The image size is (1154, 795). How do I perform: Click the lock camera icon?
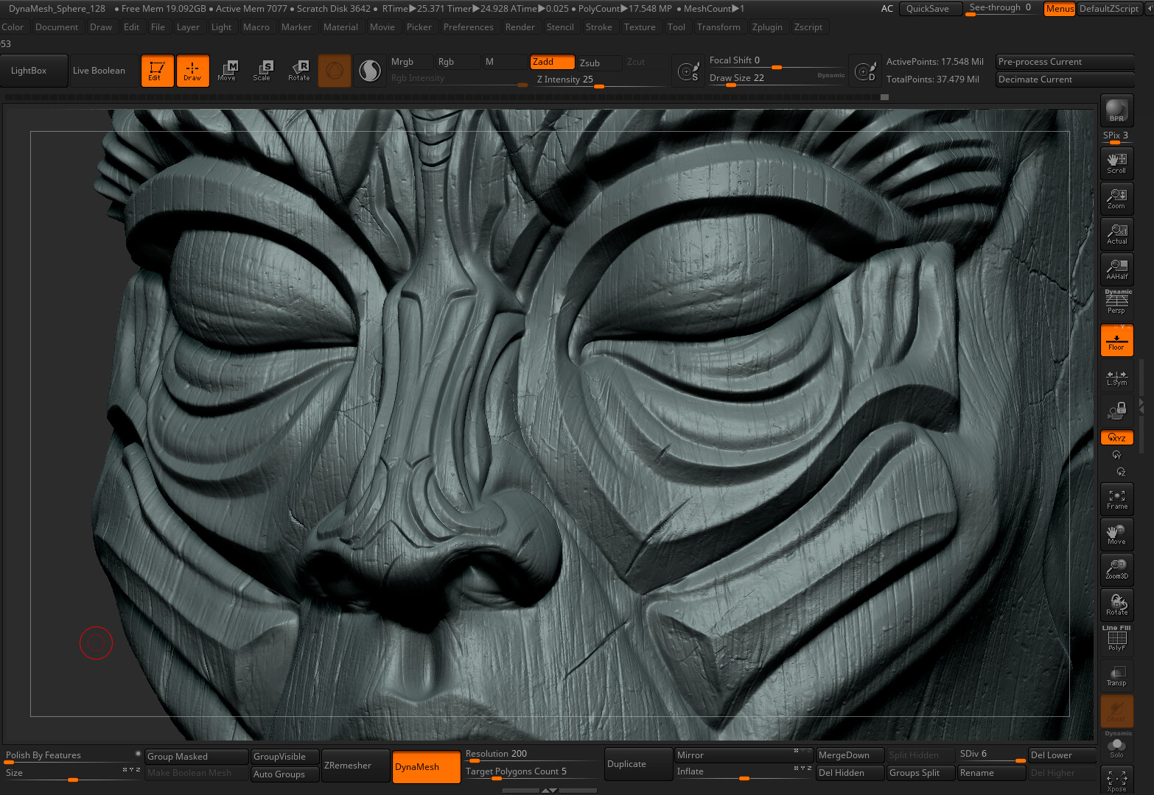1116,410
